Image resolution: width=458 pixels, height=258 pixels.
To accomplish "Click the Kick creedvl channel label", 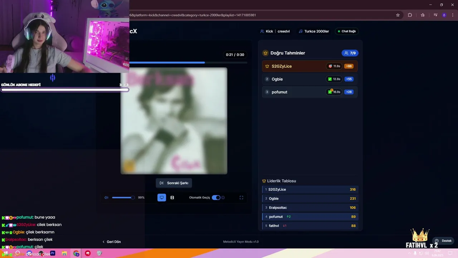I will tap(275, 31).
